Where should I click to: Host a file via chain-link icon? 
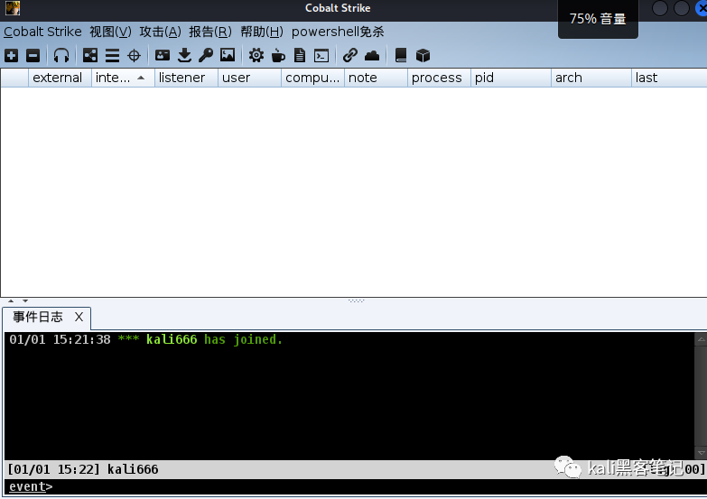point(350,55)
